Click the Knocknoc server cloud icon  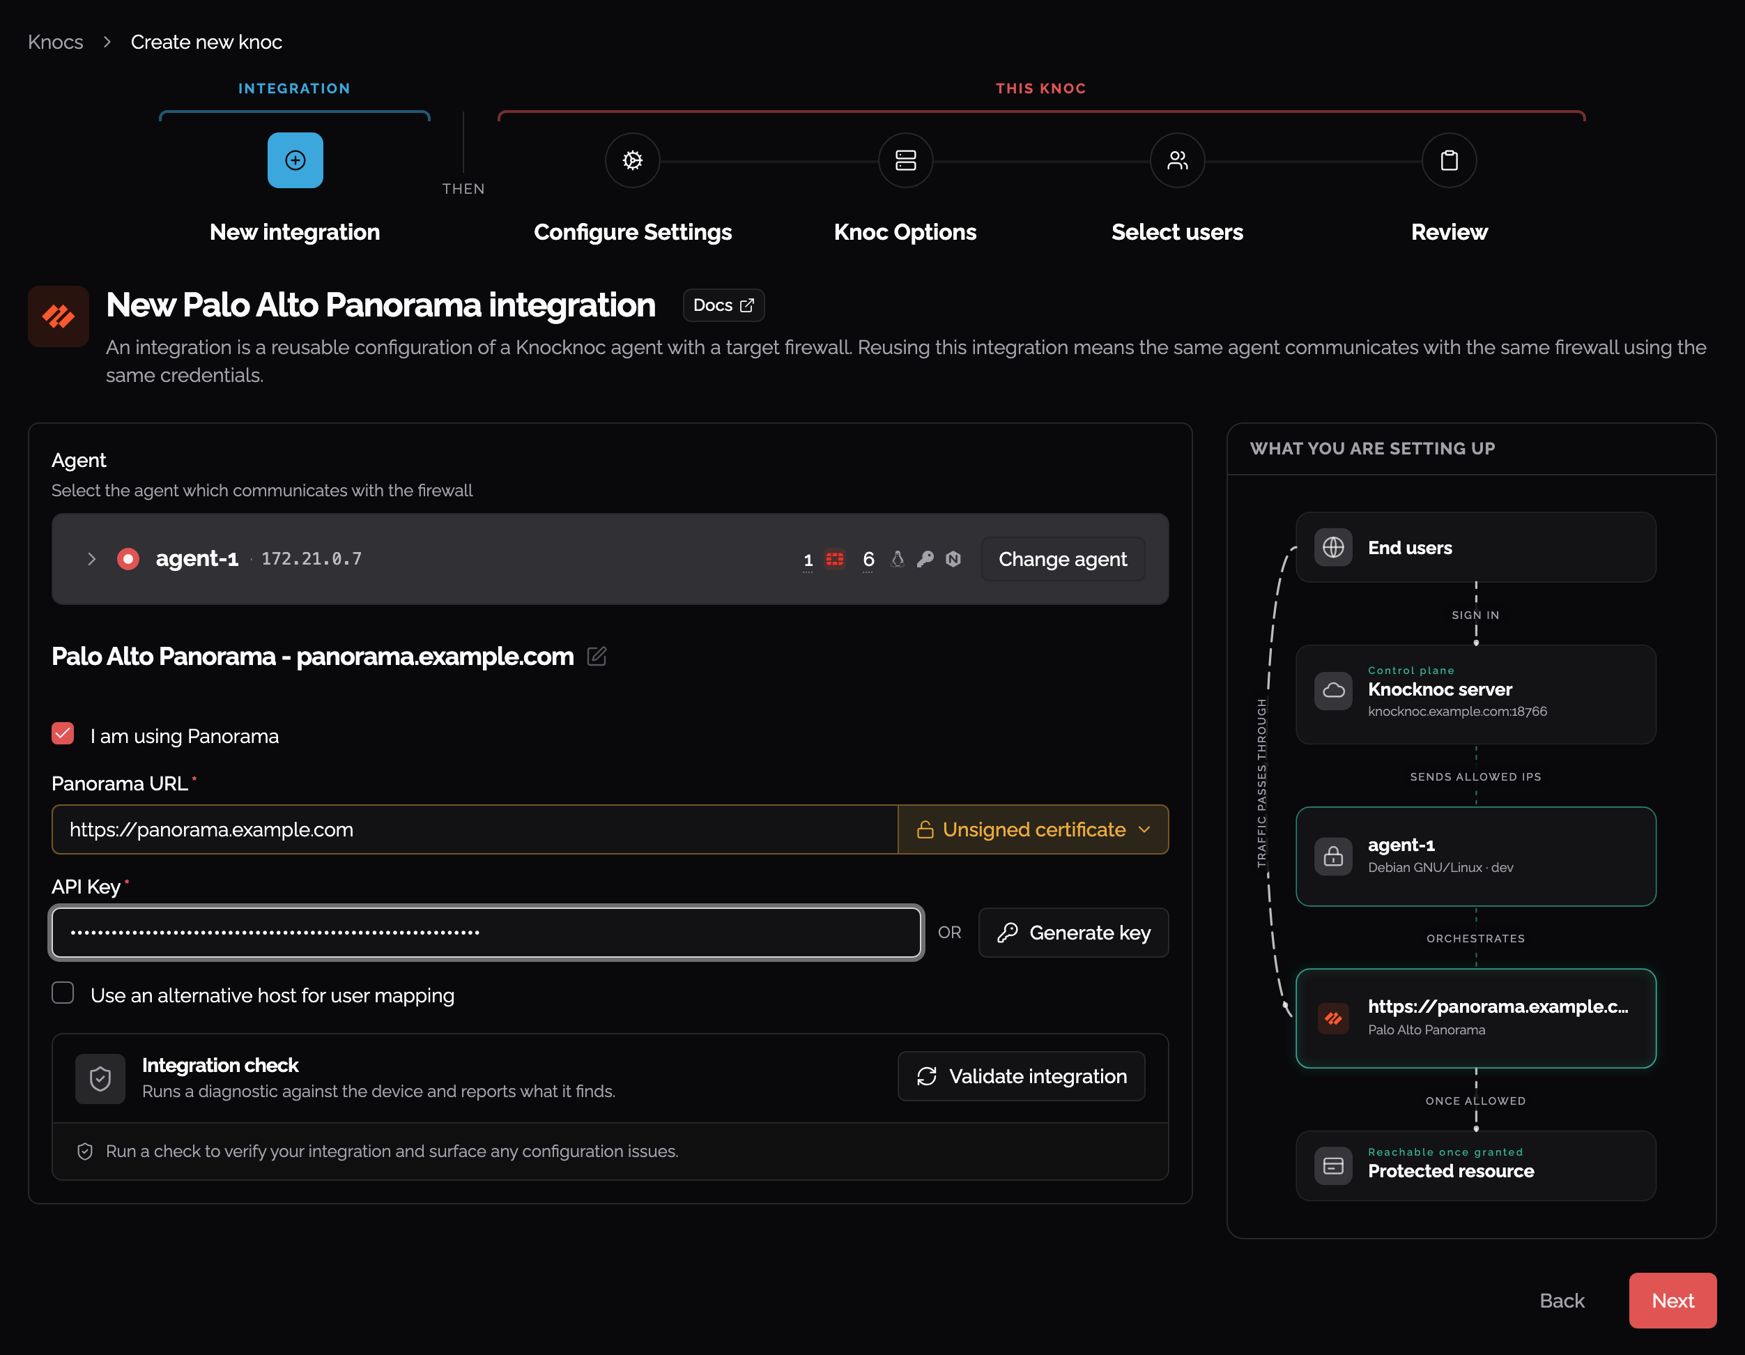point(1332,689)
